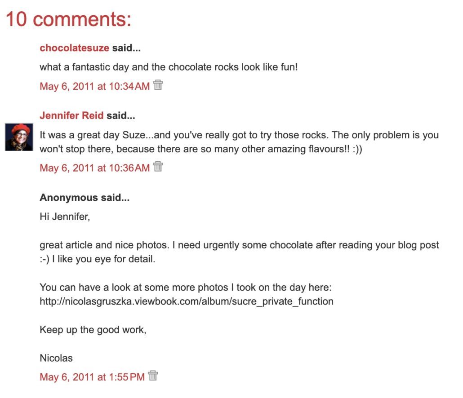Click the "Anonymous said..." label

point(85,198)
